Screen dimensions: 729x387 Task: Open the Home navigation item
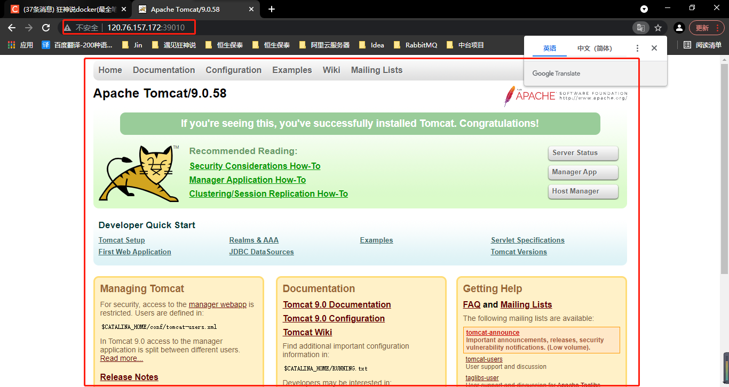(x=110, y=70)
